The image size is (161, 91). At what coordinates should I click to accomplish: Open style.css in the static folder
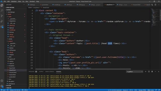(x=12, y=63)
